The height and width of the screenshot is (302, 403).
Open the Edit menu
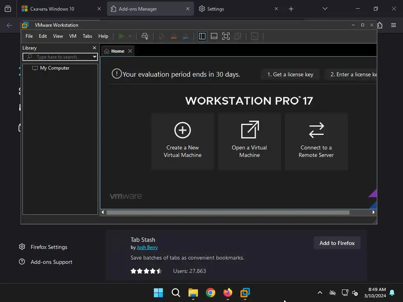coord(43,36)
